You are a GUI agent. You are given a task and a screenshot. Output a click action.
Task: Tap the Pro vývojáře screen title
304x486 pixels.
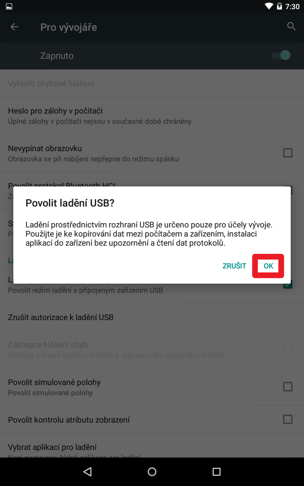coord(69,27)
